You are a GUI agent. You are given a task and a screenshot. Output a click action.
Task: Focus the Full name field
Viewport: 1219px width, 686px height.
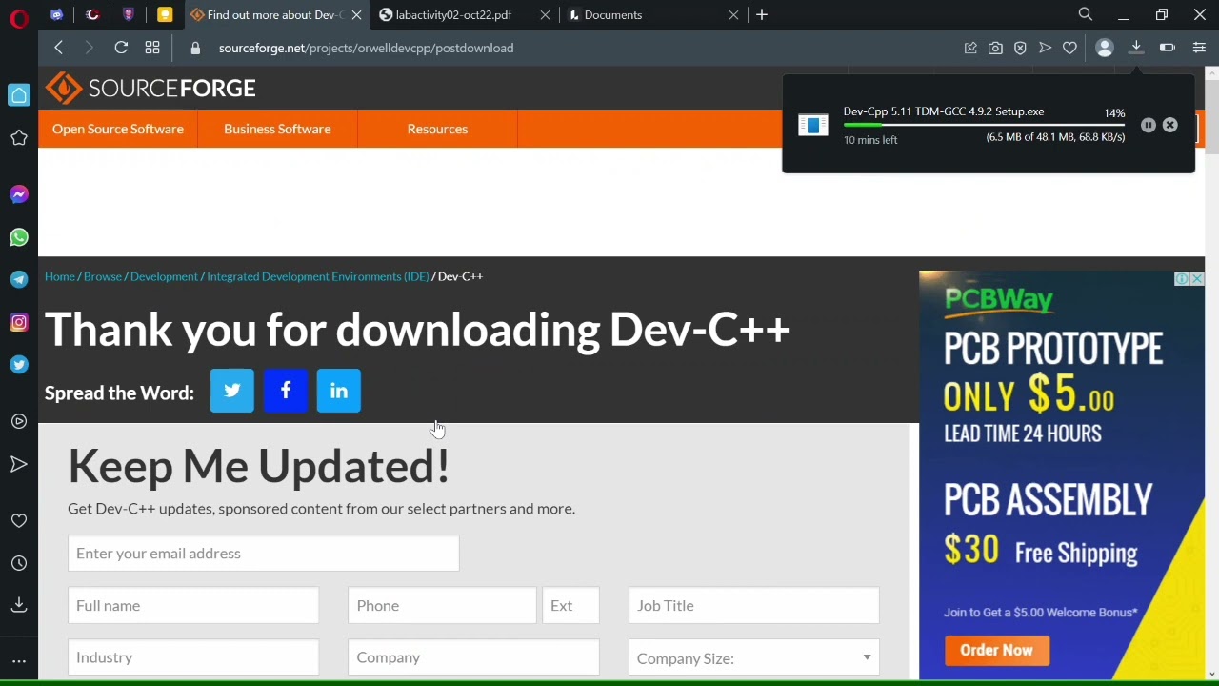point(193,606)
